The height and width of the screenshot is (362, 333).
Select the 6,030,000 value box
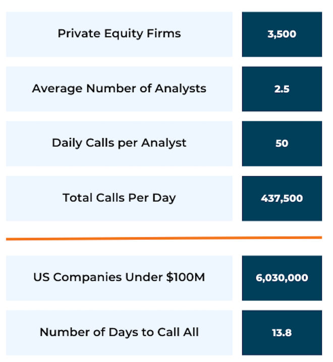click(x=282, y=278)
